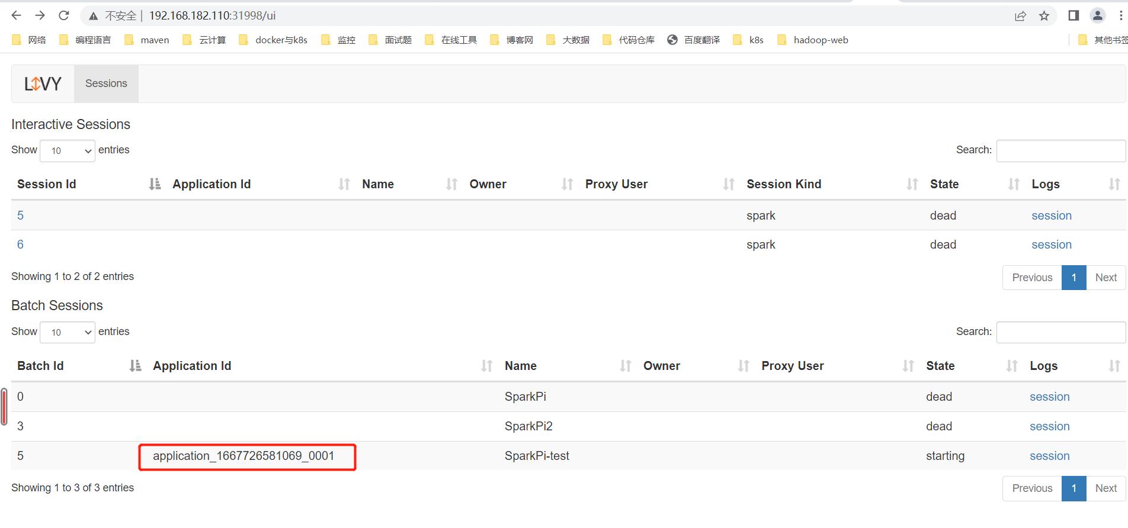This screenshot has height=528, width=1128.
Task: Expand the docker与k8s bookmark folder
Action: [273, 40]
